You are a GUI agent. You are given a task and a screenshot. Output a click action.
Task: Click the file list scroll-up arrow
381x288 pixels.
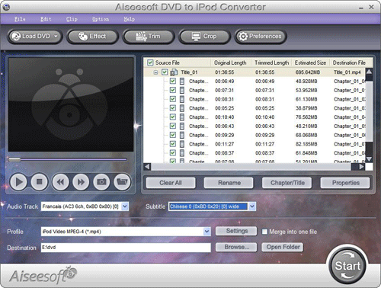pos(369,72)
